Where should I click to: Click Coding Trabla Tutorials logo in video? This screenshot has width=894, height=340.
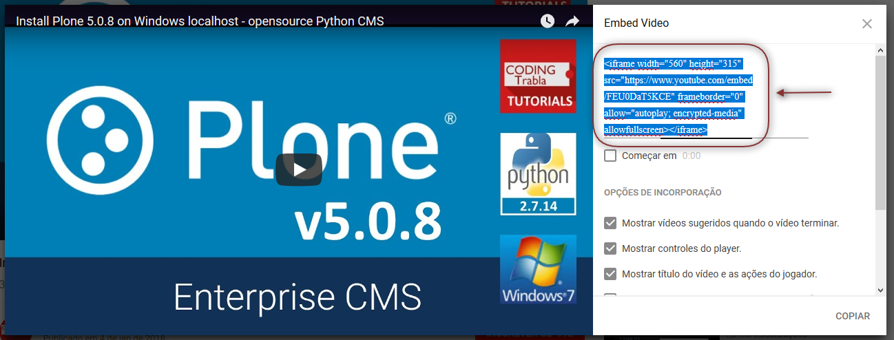point(539,76)
